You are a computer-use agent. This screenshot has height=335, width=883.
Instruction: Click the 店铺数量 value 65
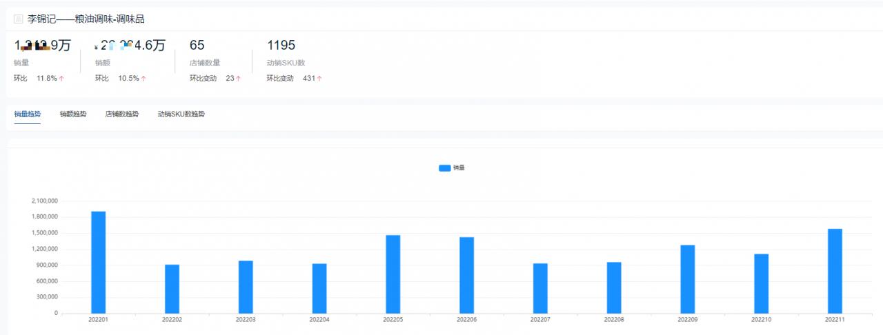(x=197, y=45)
